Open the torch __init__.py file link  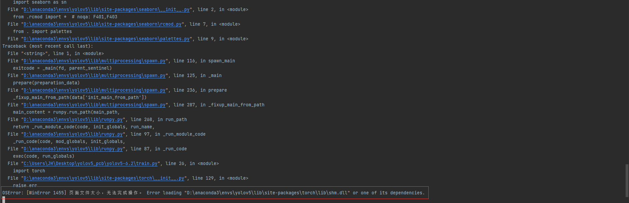point(104,178)
